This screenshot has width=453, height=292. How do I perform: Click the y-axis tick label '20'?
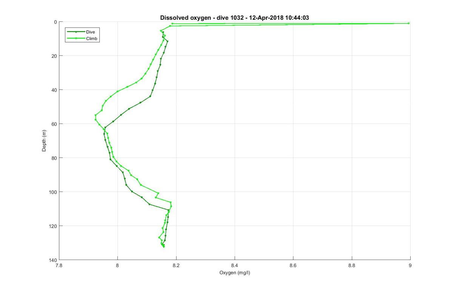pos(54,56)
